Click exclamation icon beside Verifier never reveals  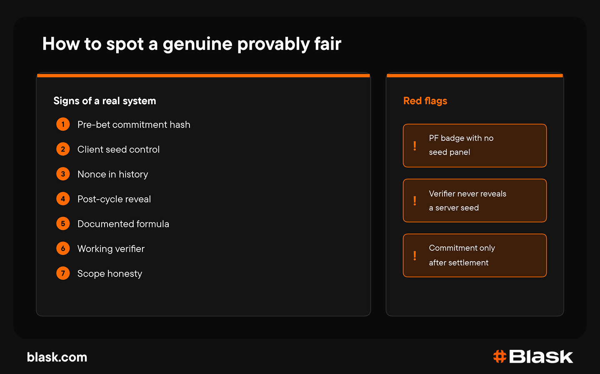[415, 201]
